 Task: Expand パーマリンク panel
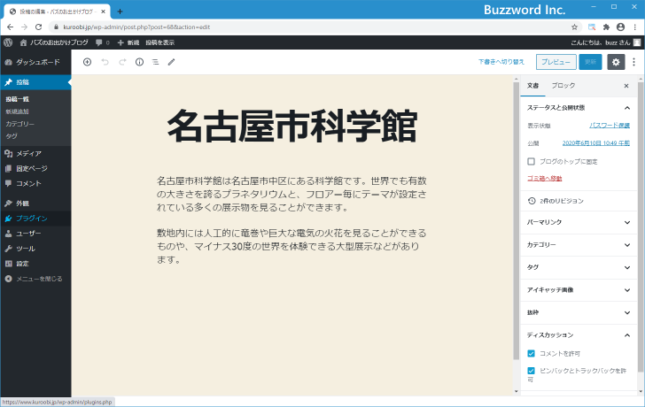point(579,222)
